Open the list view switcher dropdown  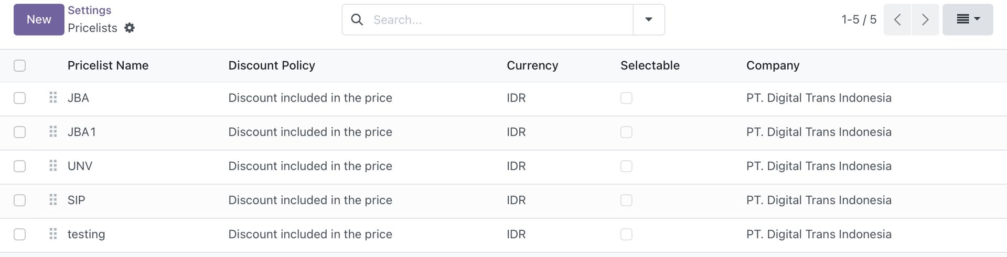pyautogui.click(x=968, y=20)
